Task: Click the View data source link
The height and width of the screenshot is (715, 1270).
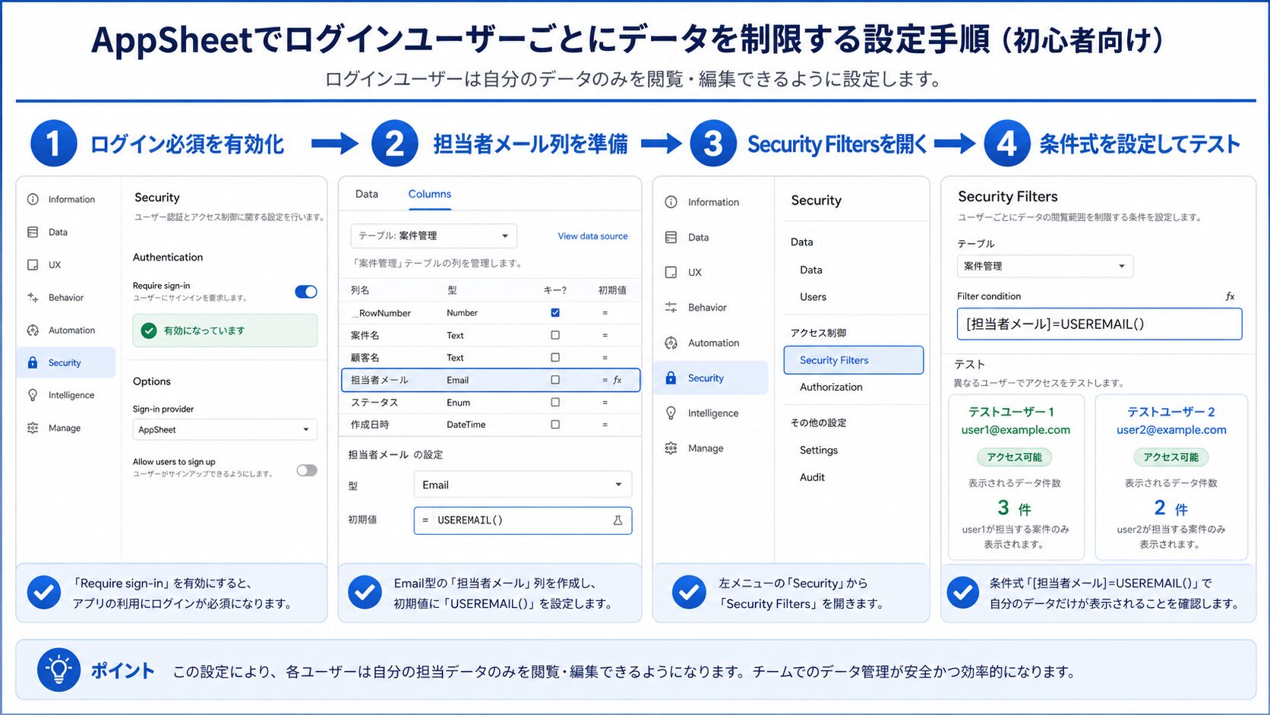Action: point(592,236)
